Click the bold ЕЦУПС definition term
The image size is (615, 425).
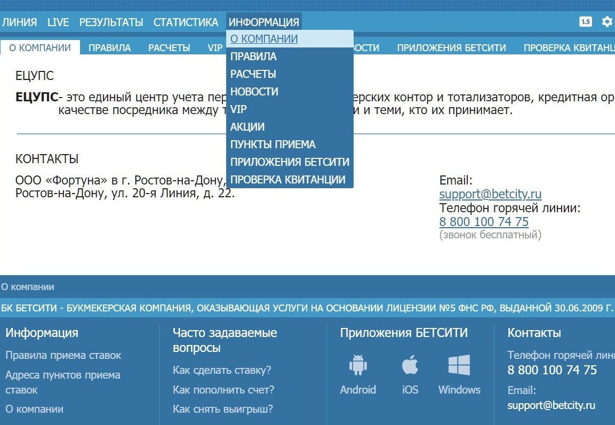pyautogui.click(x=36, y=97)
